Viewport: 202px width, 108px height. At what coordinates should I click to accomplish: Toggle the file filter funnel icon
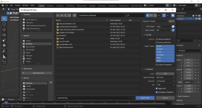(x=164, y=15)
